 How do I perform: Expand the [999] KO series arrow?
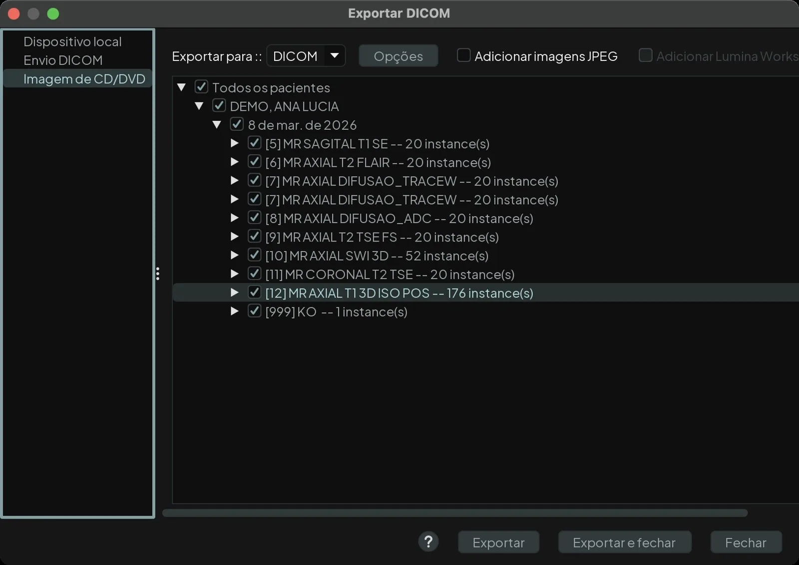tap(234, 311)
